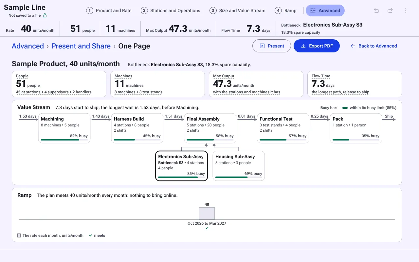Click the undo arrow icon
The height and width of the screenshot is (262, 419).
coord(376,10)
